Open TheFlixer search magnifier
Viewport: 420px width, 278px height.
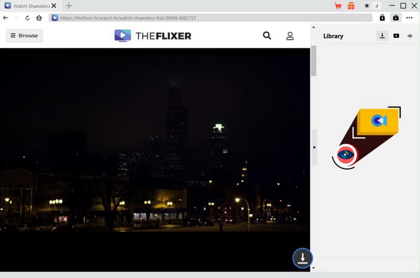tap(267, 36)
